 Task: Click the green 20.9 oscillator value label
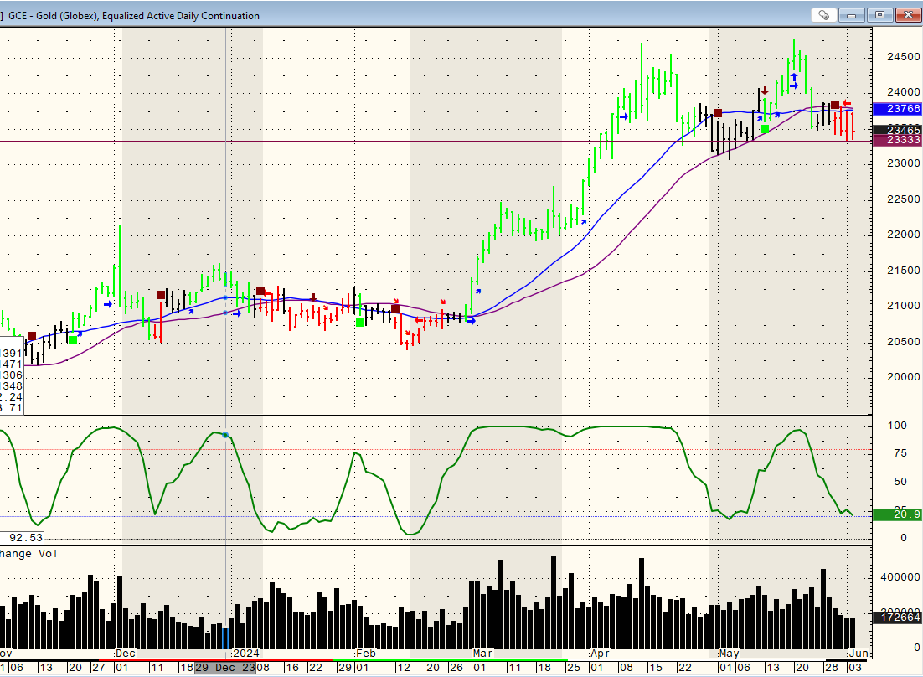[x=897, y=514]
